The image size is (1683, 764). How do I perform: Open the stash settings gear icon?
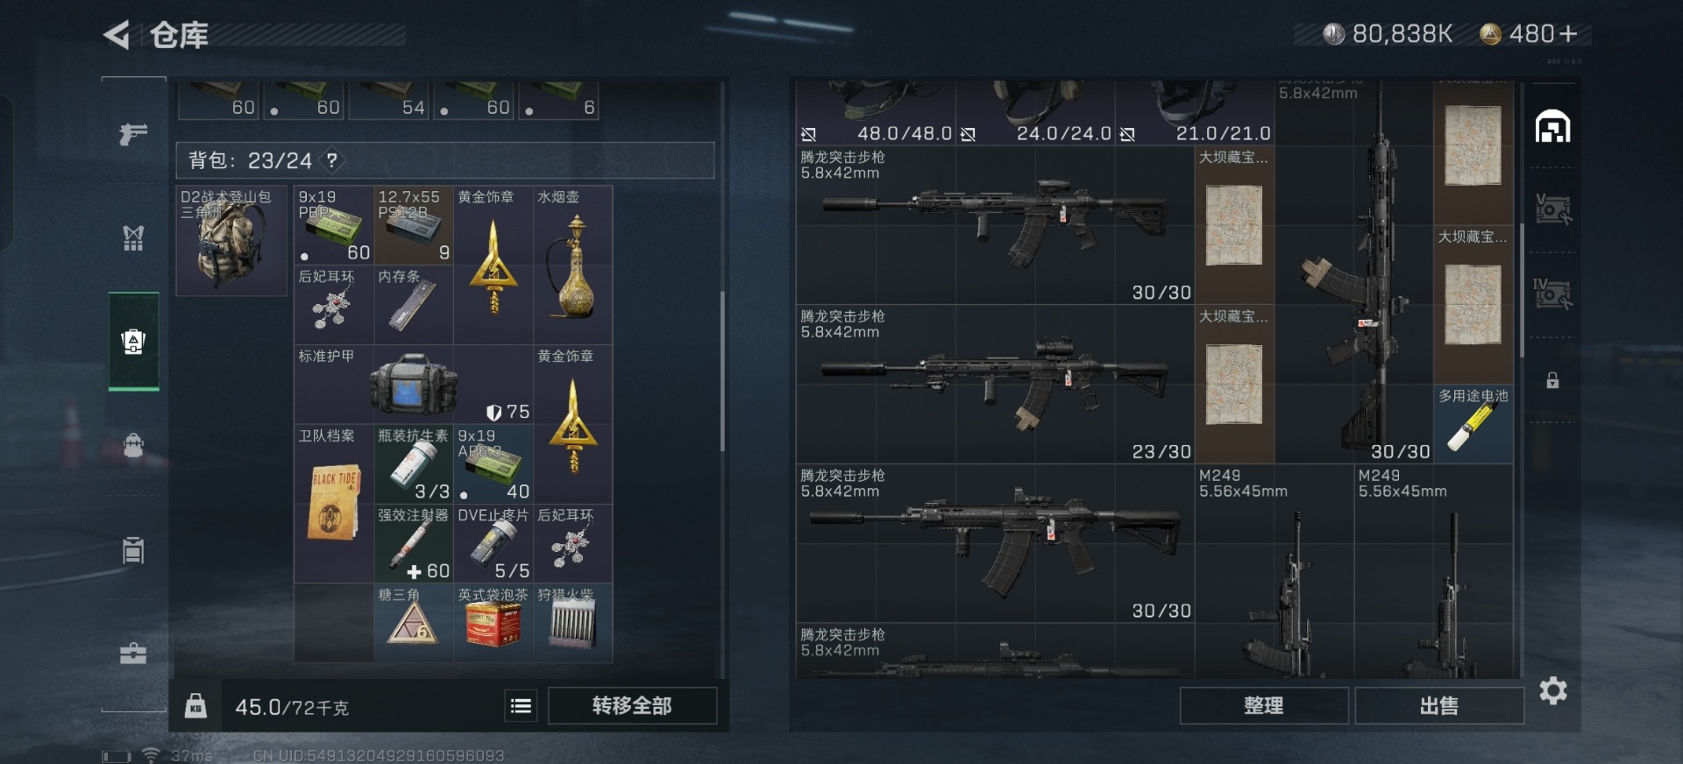pyautogui.click(x=1553, y=690)
